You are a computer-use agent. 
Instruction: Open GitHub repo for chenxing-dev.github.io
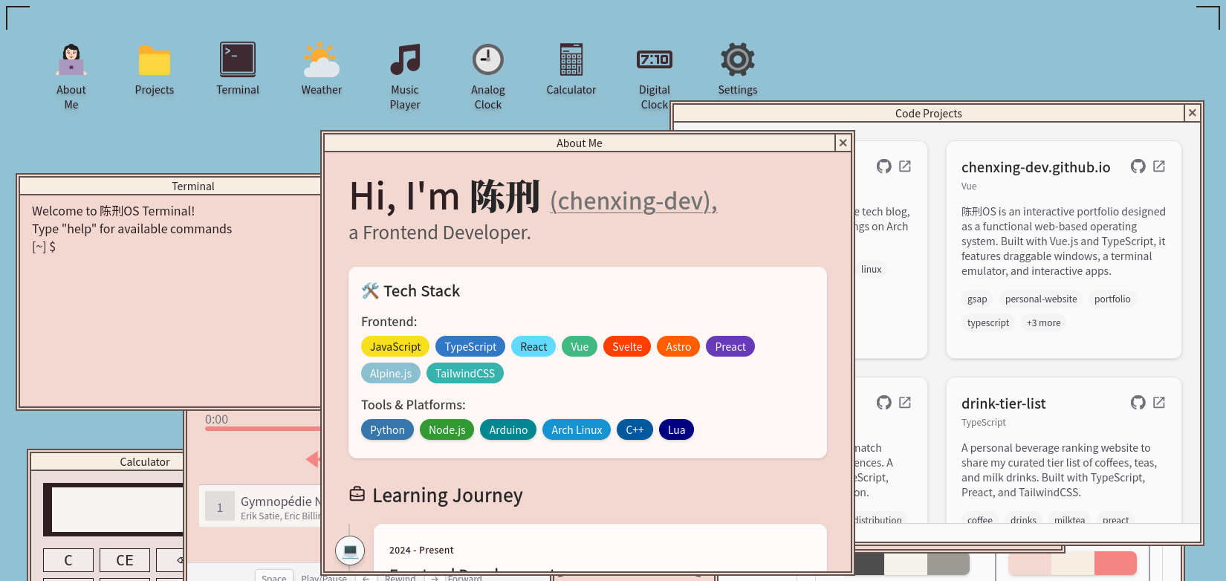1138,166
